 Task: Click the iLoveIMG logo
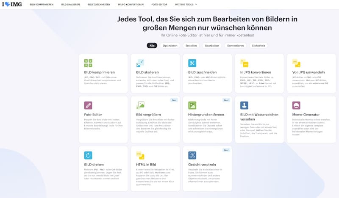click(x=12, y=4)
